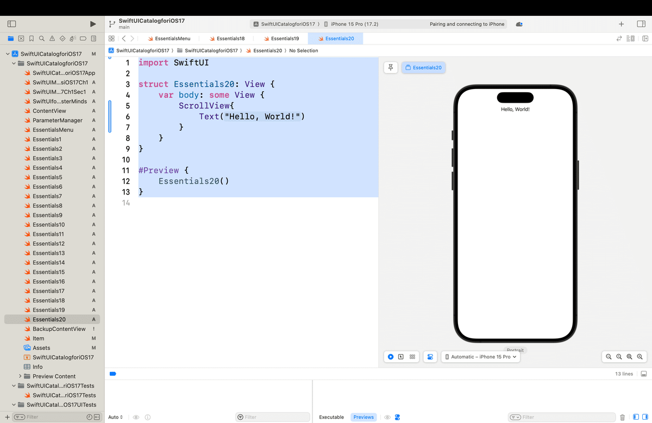The height and width of the screenshot is (423, 652).
Task: Go back with the editor back arrow
Action: 124,39
